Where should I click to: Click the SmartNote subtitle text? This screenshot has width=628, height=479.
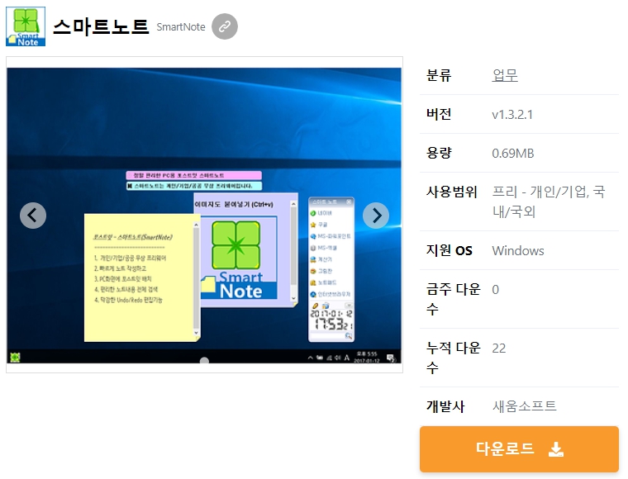click(181, 26)
